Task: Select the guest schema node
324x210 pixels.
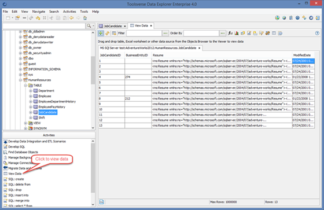Action: [32, 64]
